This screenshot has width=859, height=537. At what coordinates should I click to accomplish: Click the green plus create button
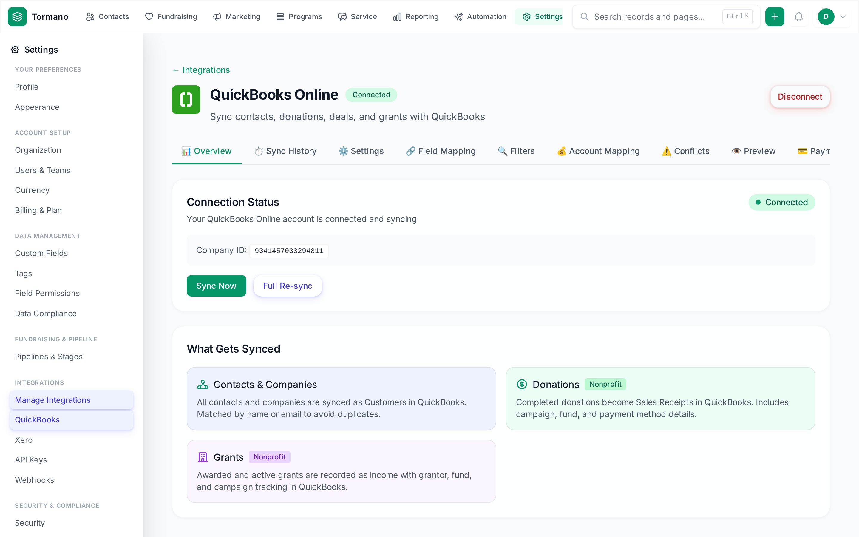775,17
